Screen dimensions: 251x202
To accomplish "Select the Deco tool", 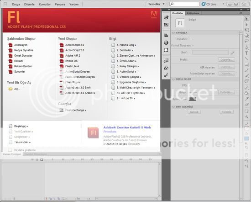I will 247,81.
